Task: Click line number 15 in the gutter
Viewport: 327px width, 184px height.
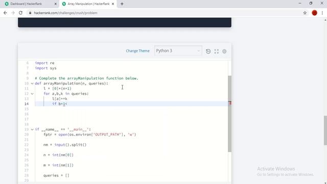Action: (27, 109)
